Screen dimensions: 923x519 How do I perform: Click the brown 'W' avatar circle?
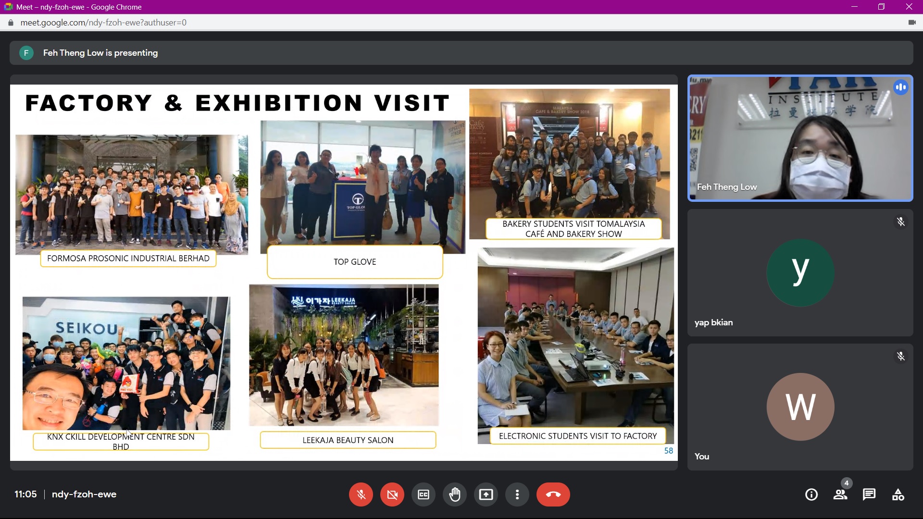tap(800, 407)
